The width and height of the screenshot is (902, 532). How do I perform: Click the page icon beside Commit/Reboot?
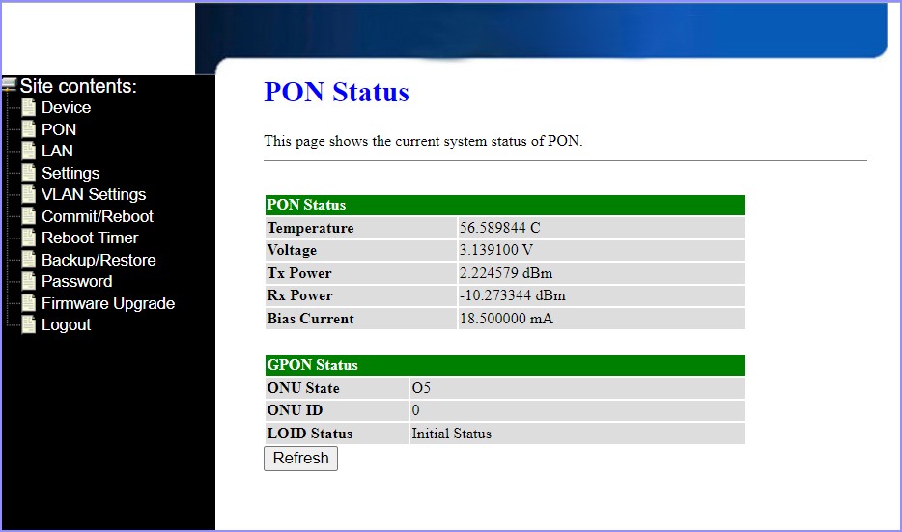29,216
